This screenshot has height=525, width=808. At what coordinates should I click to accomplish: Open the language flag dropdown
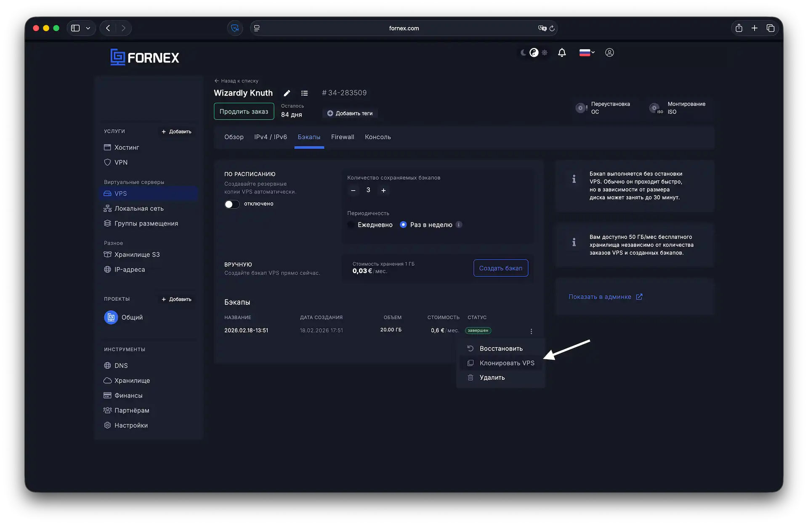[x=587, y=53]
